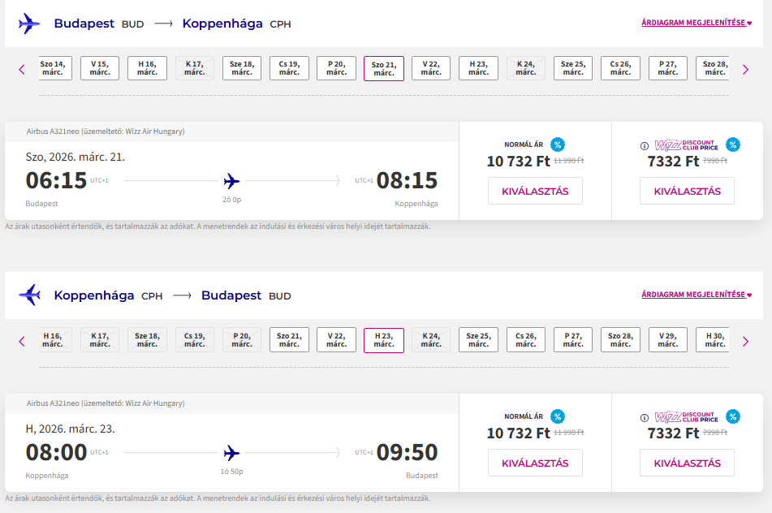This screenshot has width=772, height=513.
Task: Click the percent badge next to outbound Normál ár
Action: pyautogui.click(x=558, y=144)
